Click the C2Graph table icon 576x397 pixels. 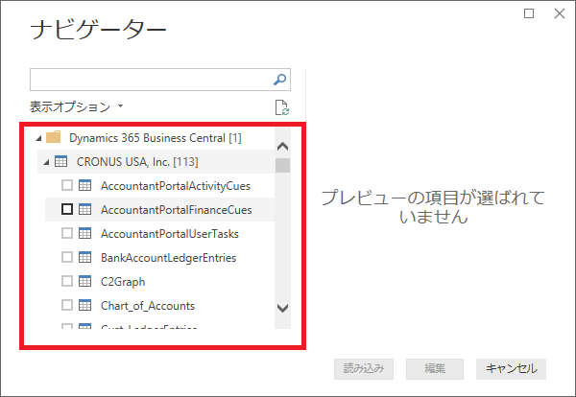tap(84, 281)
